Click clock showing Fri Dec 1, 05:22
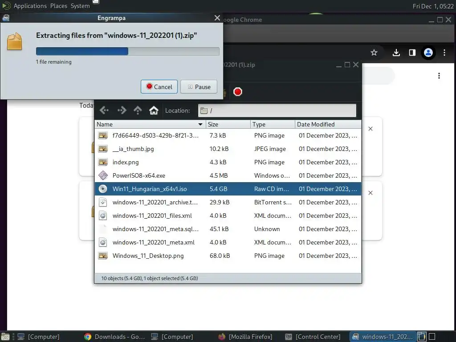This screenshot has width=456, height=342. pyautogui.click(x=433, y=6)
